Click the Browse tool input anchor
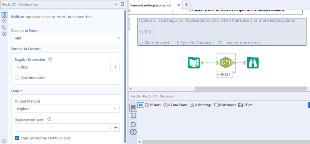This screenshot has height=144, width=310. pos(245,63)
